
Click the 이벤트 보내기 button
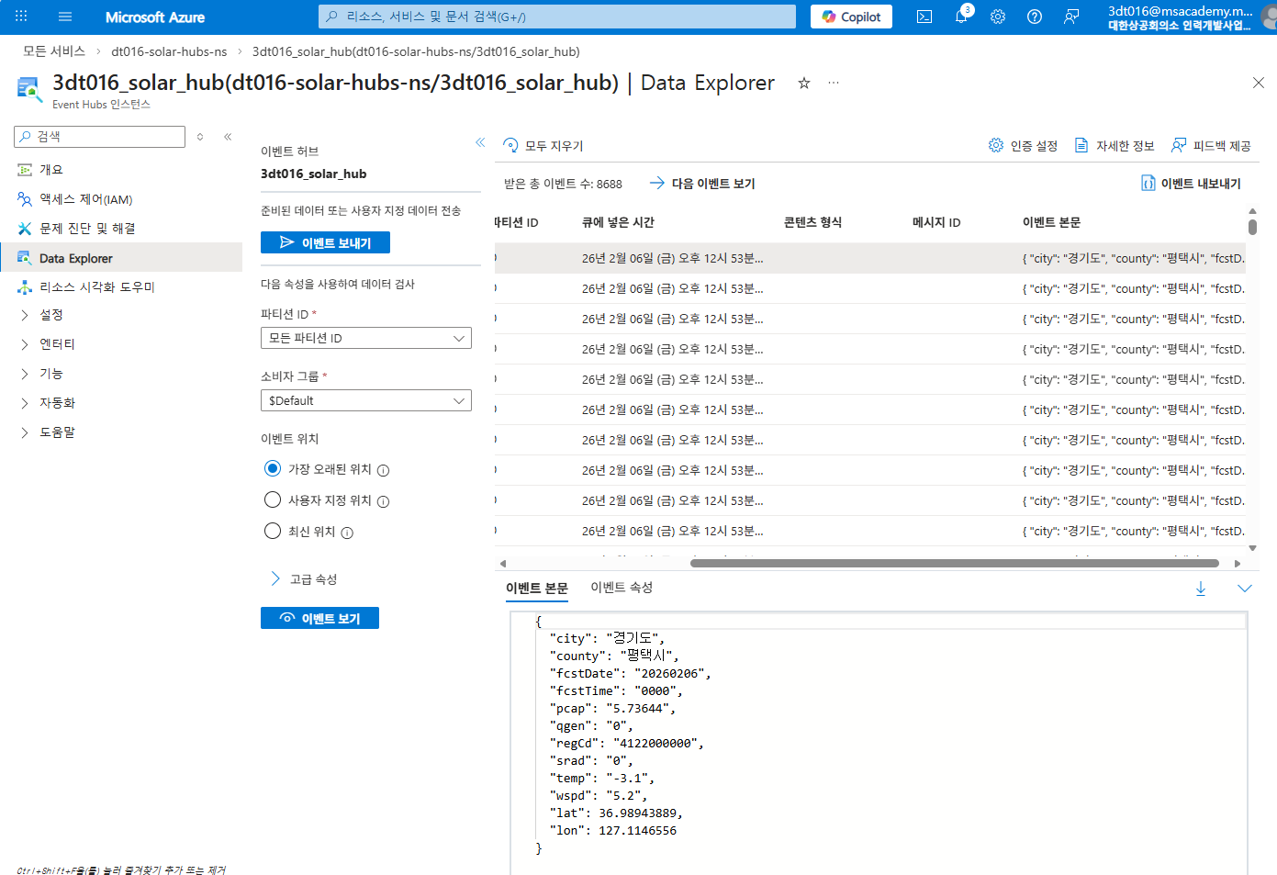click(x=325, y=242)
